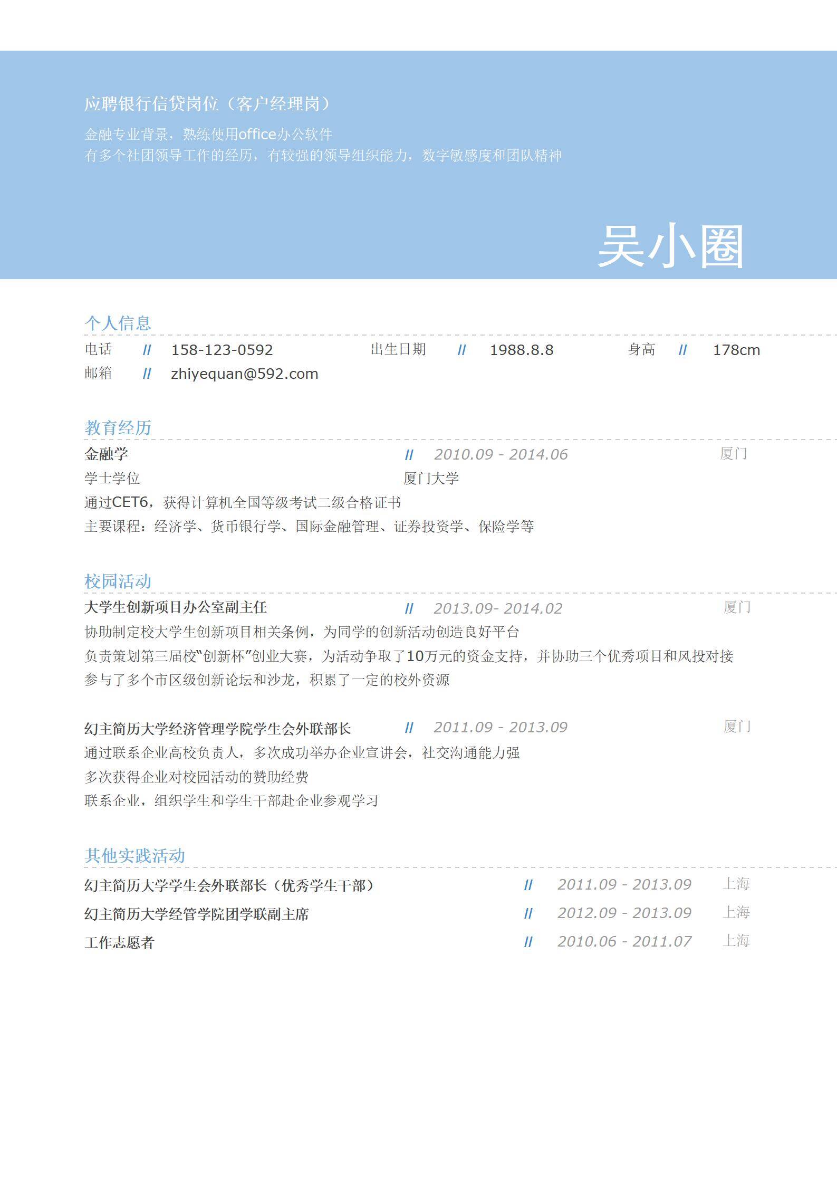Click the slash separator beside 电话

pos(147,350)
